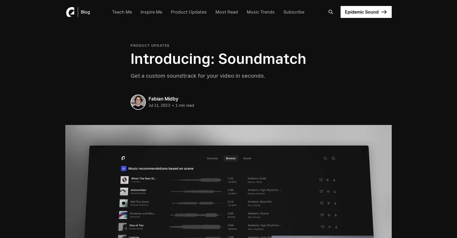
Task: Click the "Jul 11, 2023" publish date
Action: 159,105
